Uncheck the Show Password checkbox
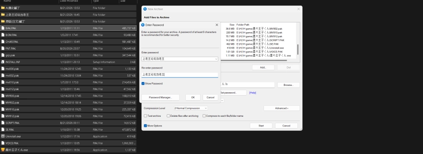 pyautogui.click(x=143, y=84)
